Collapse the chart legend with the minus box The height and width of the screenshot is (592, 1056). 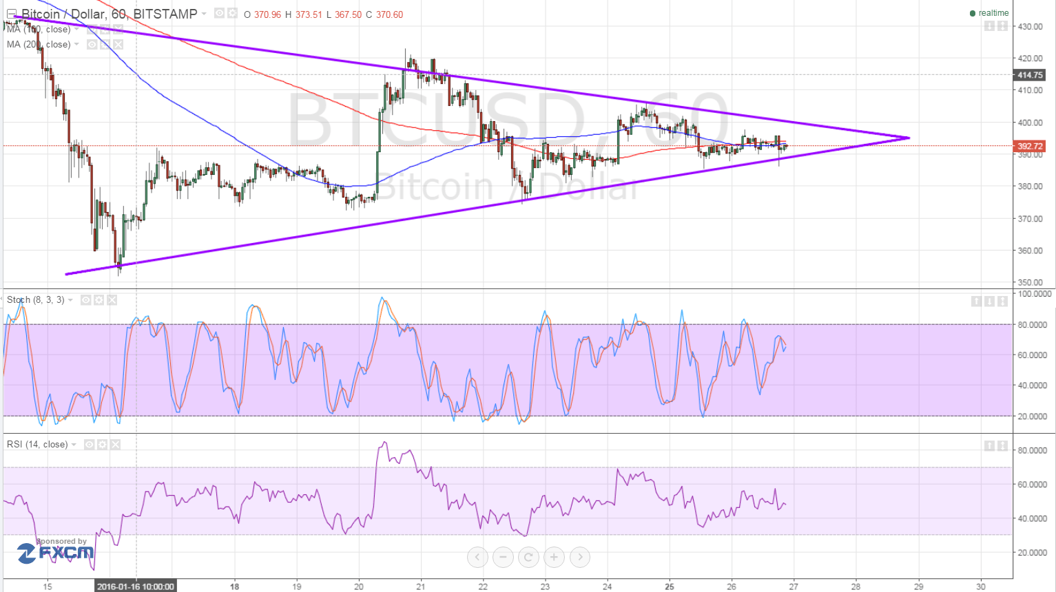coord(11,14)
